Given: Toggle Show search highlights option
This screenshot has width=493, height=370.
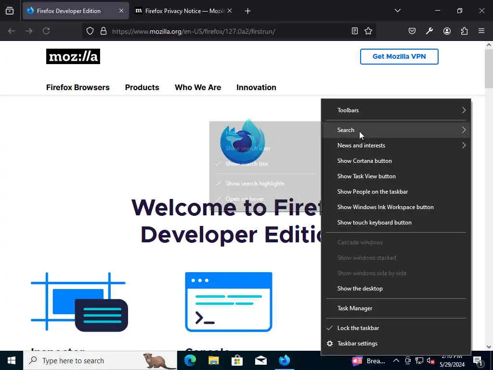Looking at the screenshot, I should tap(265, 184).
